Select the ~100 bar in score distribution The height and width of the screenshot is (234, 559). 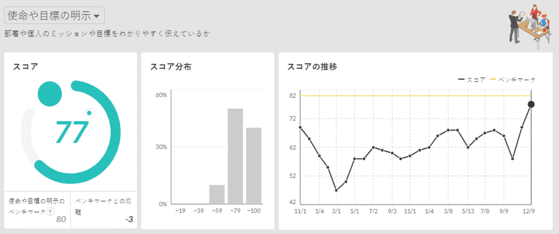pos(254,165)
